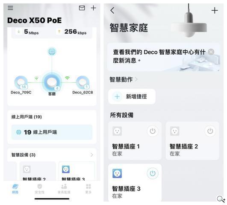Viewport: 227px width, 205px height.
Task: Turn off 智慧插座 3 power button
Action: [x=153, y=173]
